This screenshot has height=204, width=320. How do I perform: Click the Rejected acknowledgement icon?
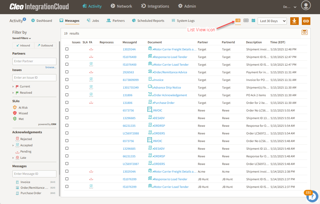click(x=17, y=139)
